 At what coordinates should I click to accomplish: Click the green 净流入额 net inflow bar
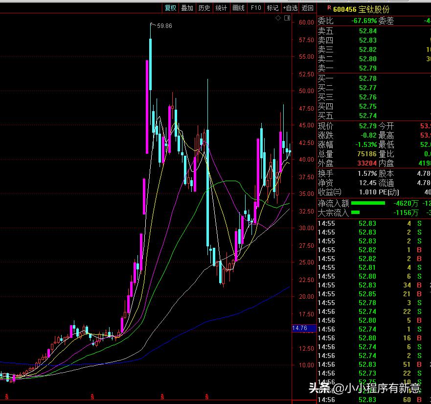point(368,203)
